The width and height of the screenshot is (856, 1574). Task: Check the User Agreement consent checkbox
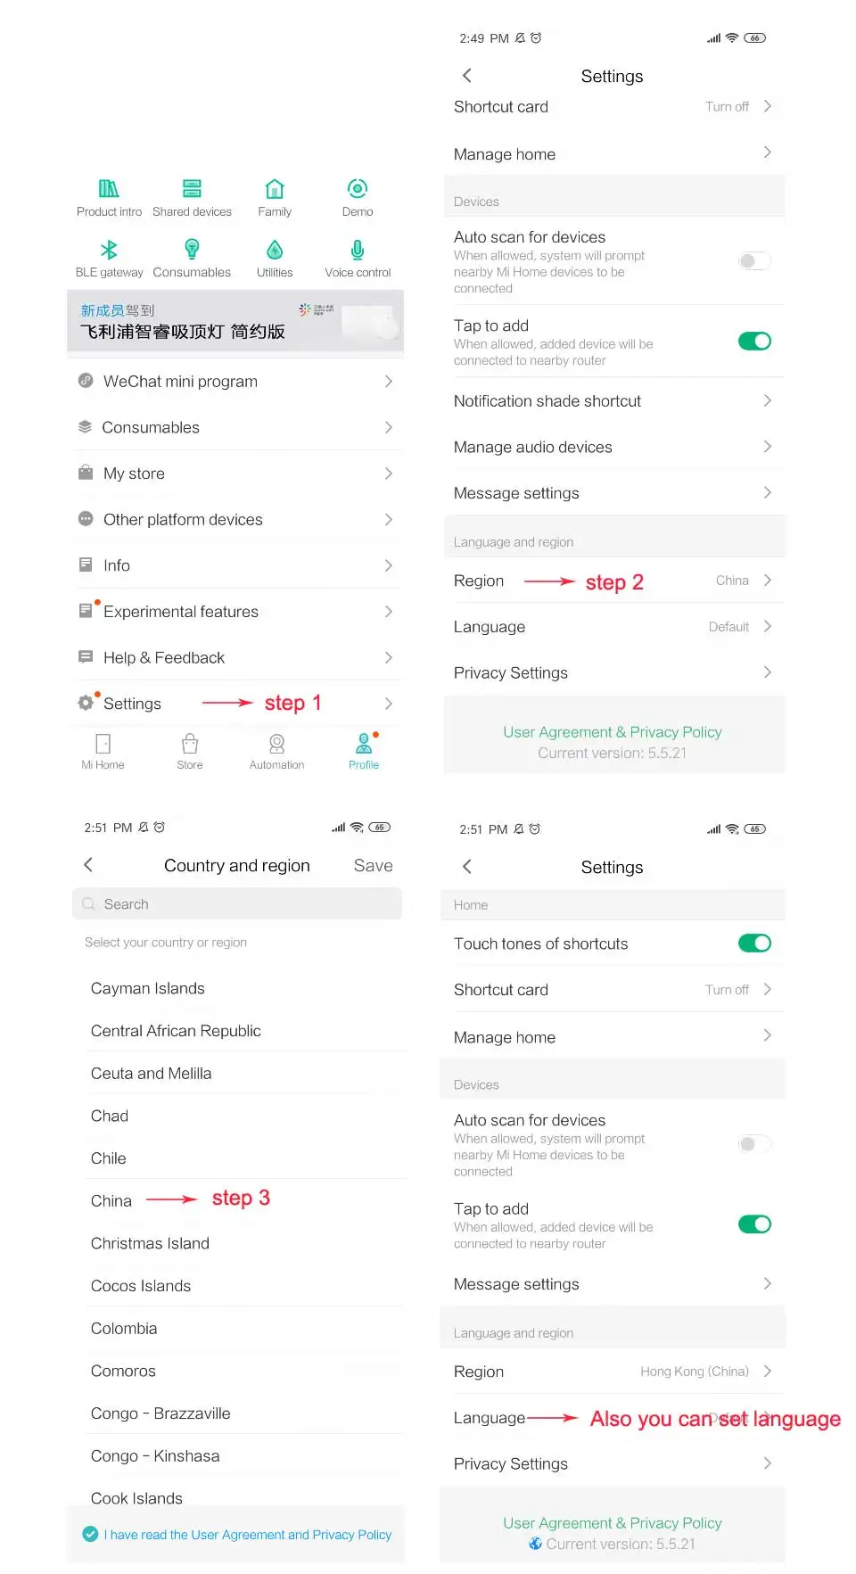tap(90, 1534)
